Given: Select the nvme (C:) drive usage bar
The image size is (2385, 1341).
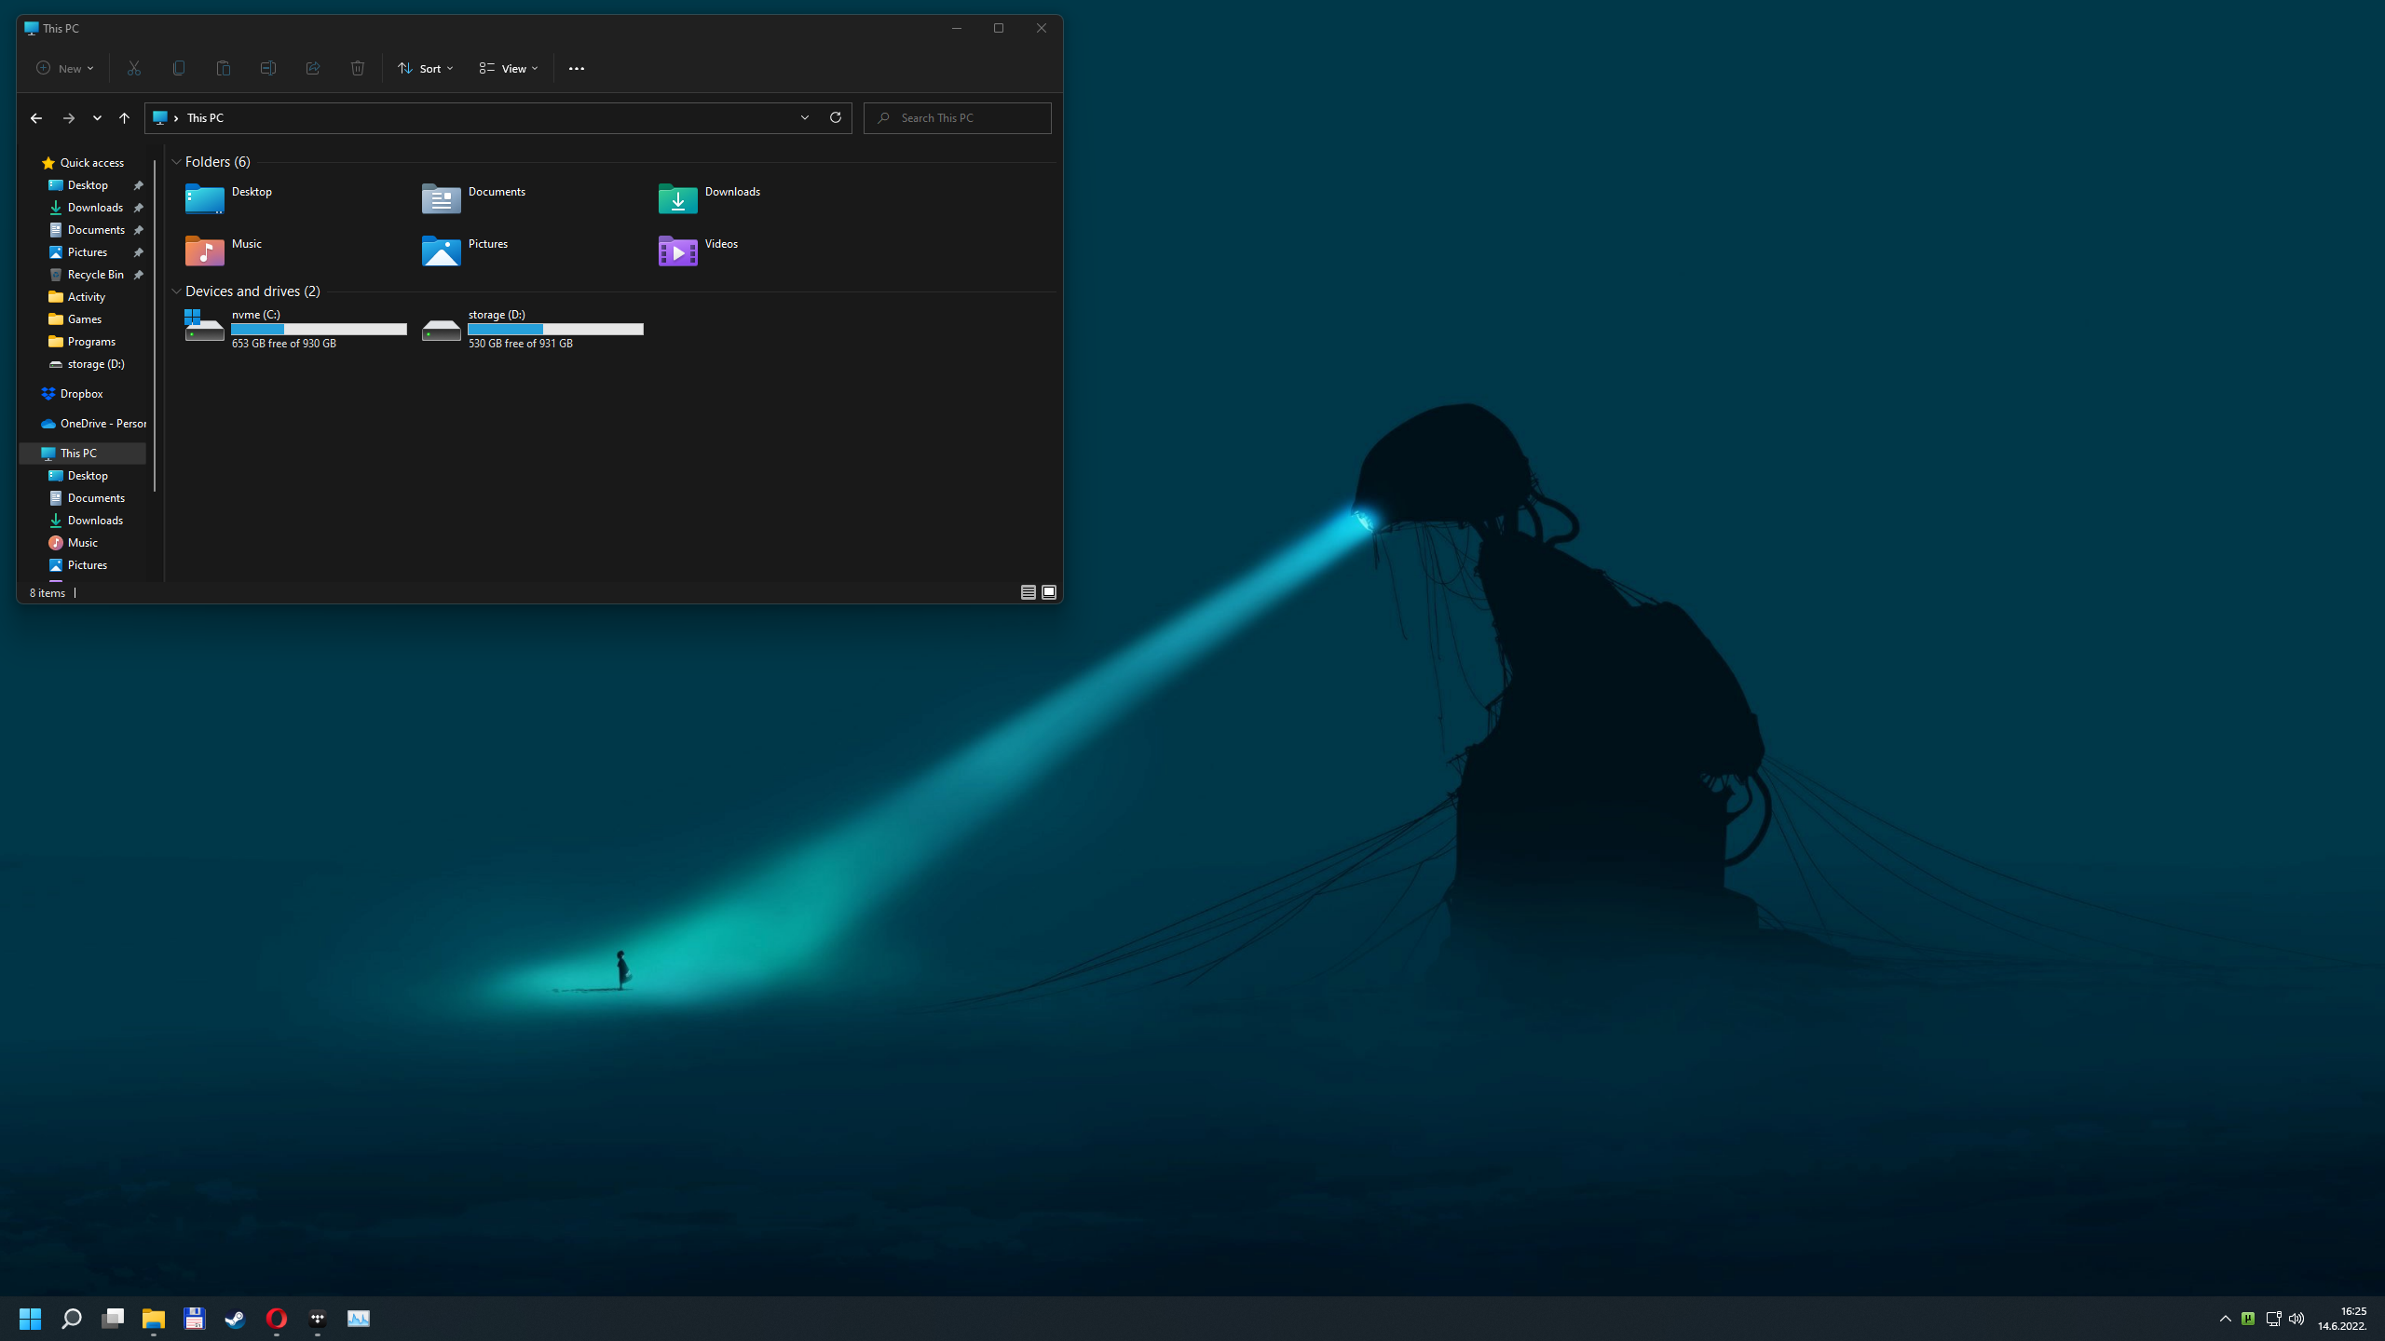Looking at the screenshot, I should tap(319, 330).
